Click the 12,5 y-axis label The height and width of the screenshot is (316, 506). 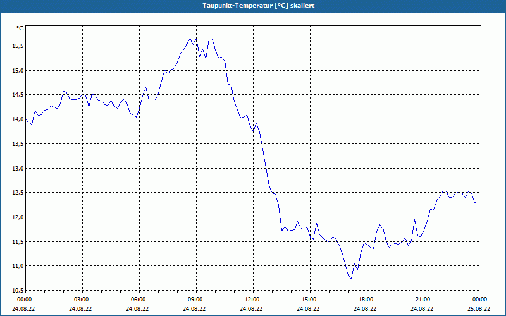(18, 193)
